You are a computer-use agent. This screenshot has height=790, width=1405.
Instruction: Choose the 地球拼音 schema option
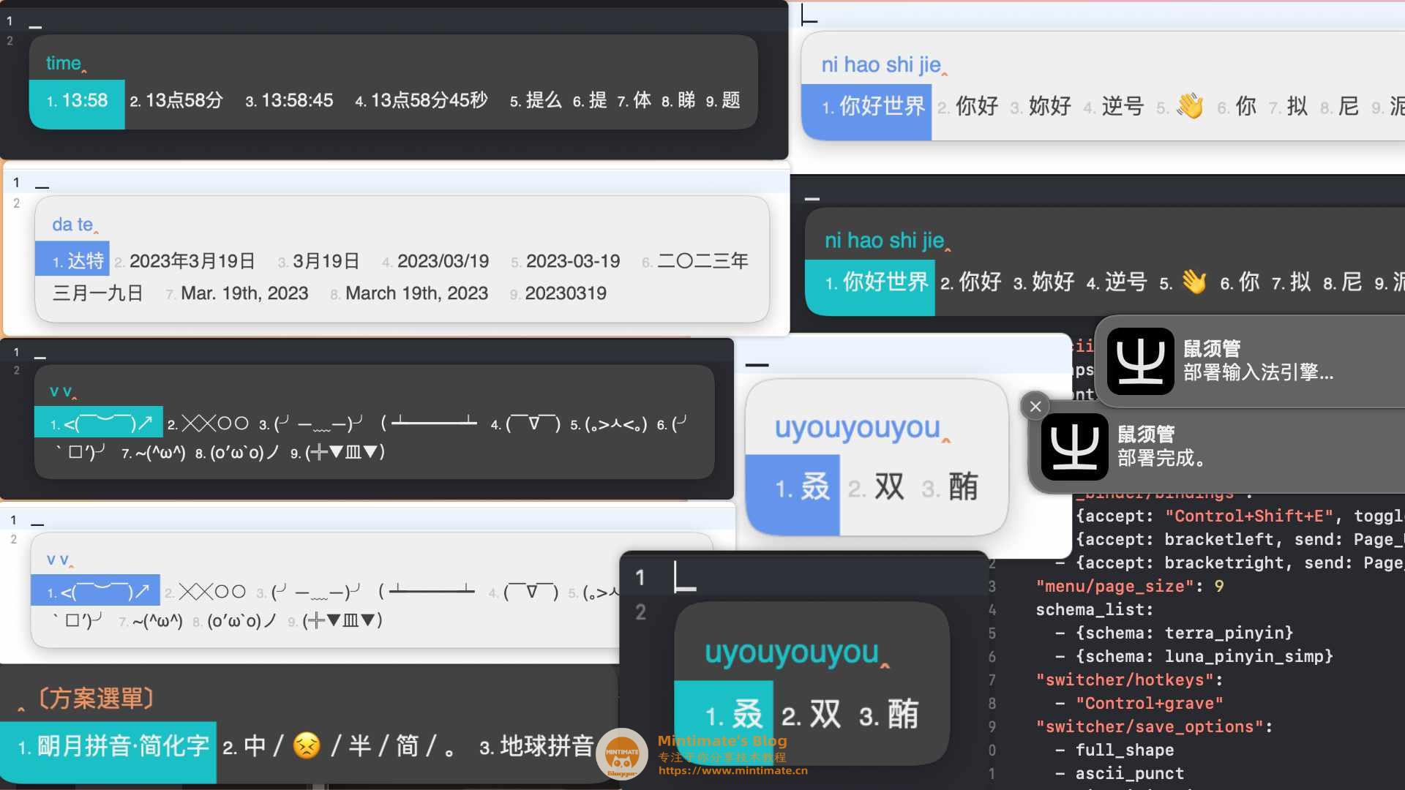click(x=545, y=747)
